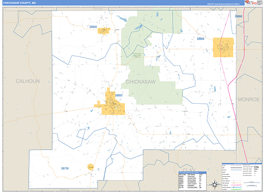This screenshot has width=265, height=192.
Task: Click the ZIP Code Index/Grid Locator table header
Action: (193, 173)
